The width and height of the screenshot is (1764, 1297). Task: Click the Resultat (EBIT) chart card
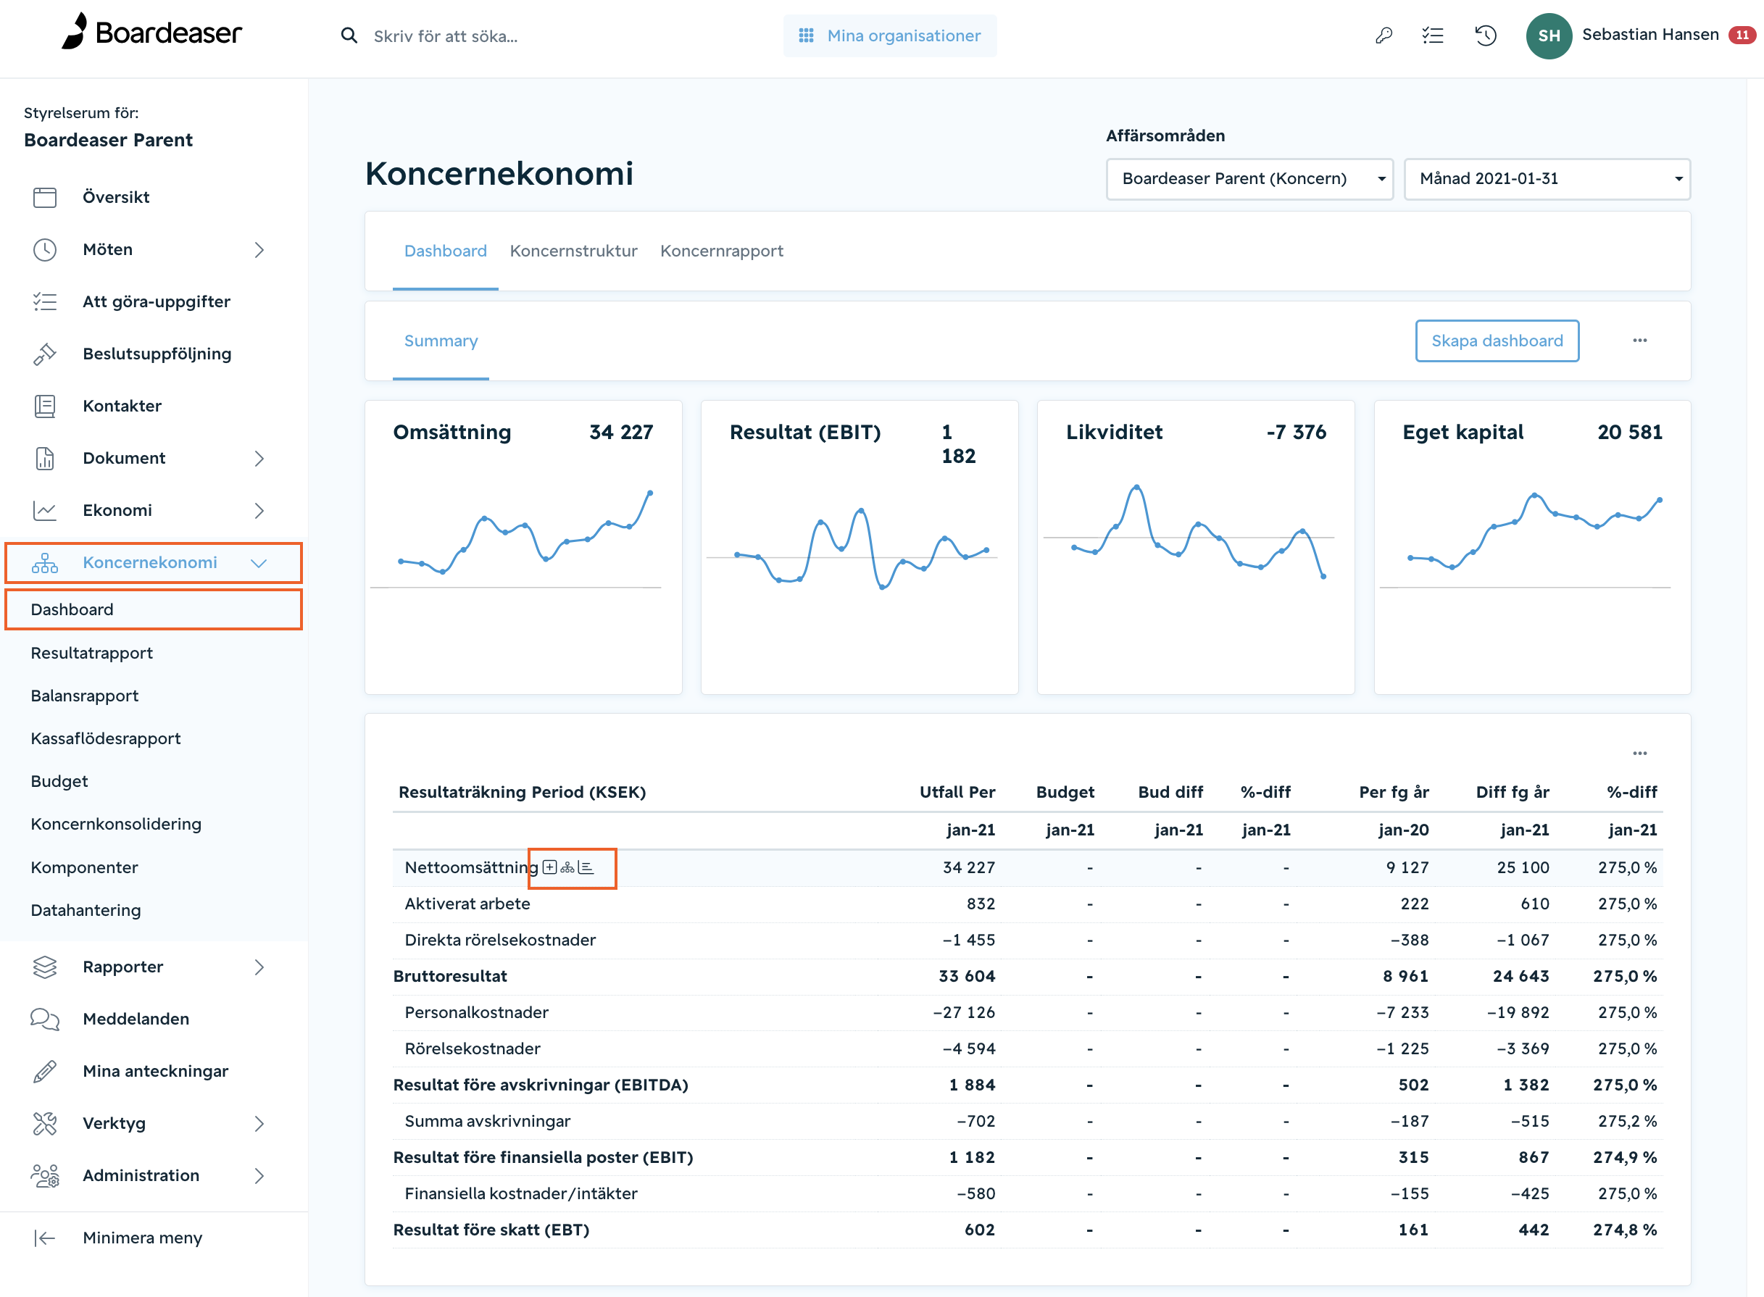(860, 547)
